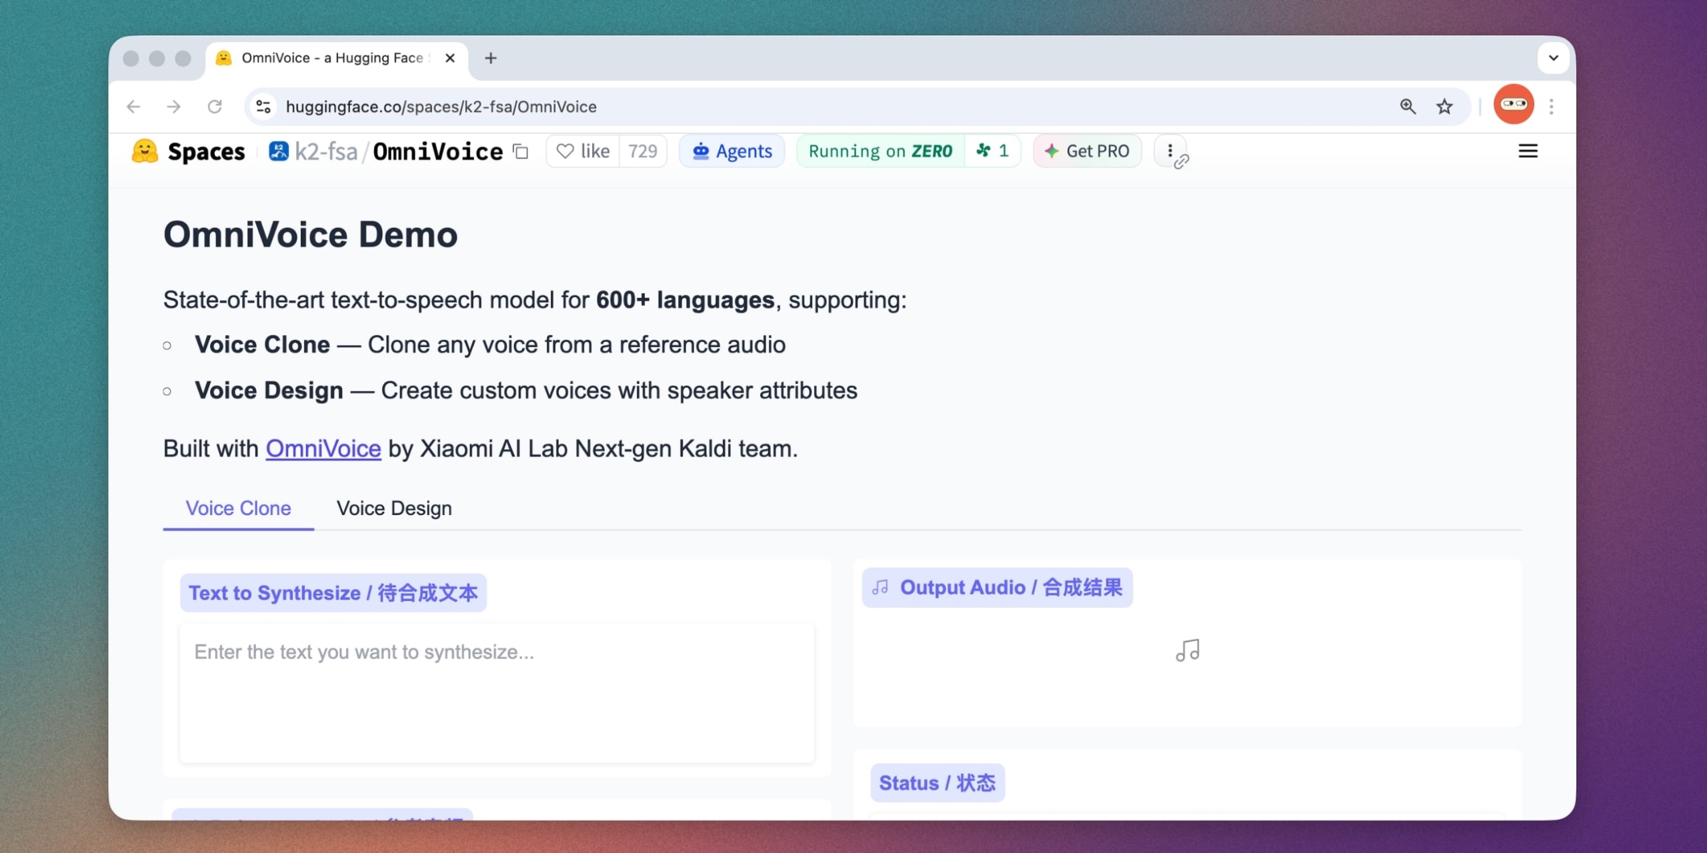The width and height of the screenshot is (1707, 853).
Task: Click the Output Audio label
Action: [x=998, y=587]
